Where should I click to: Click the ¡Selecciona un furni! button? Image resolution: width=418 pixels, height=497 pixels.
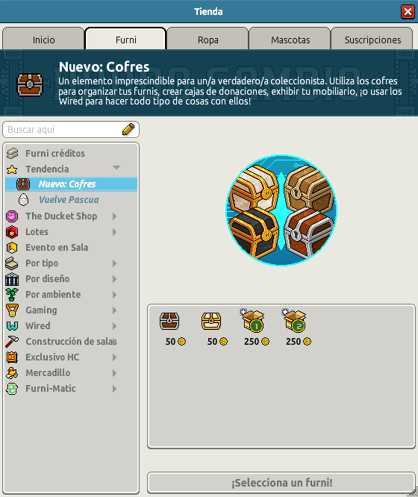[281, 483]
